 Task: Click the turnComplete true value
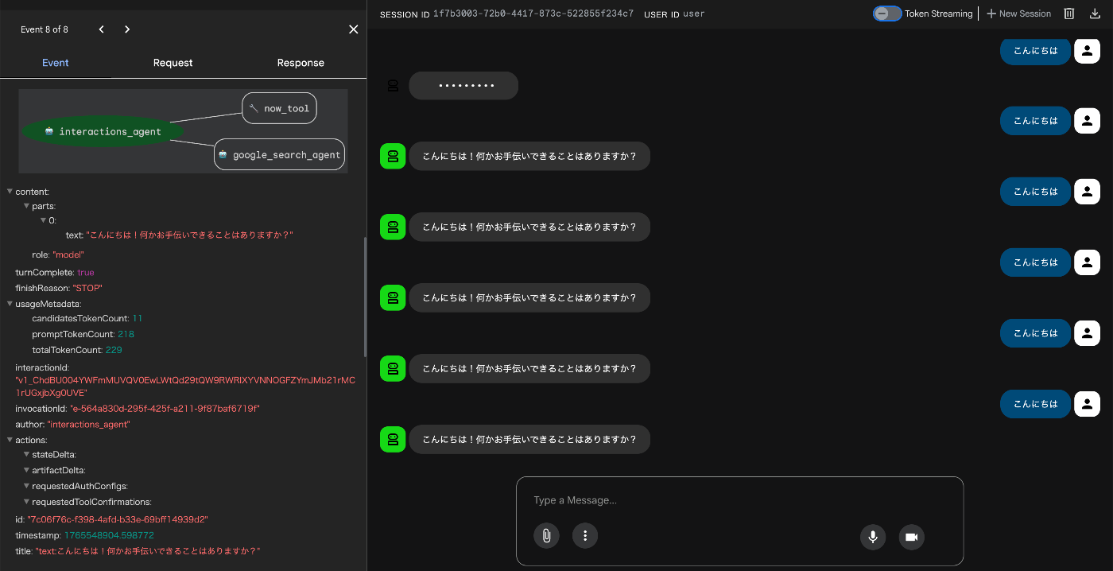86,273
